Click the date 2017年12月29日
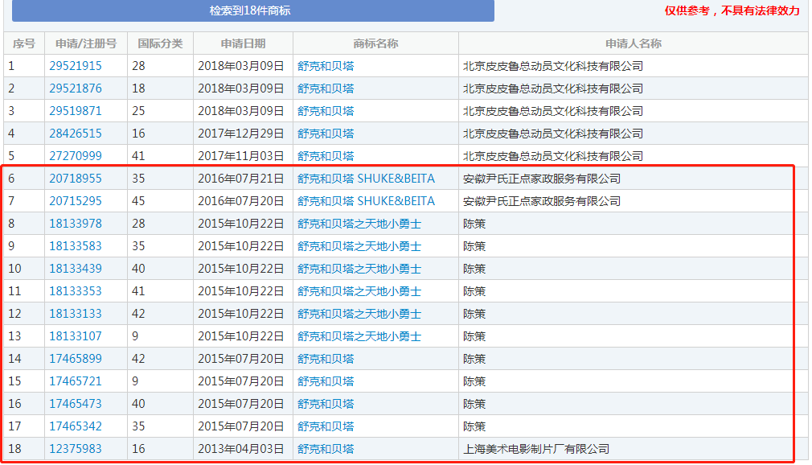 coord(241,134)
